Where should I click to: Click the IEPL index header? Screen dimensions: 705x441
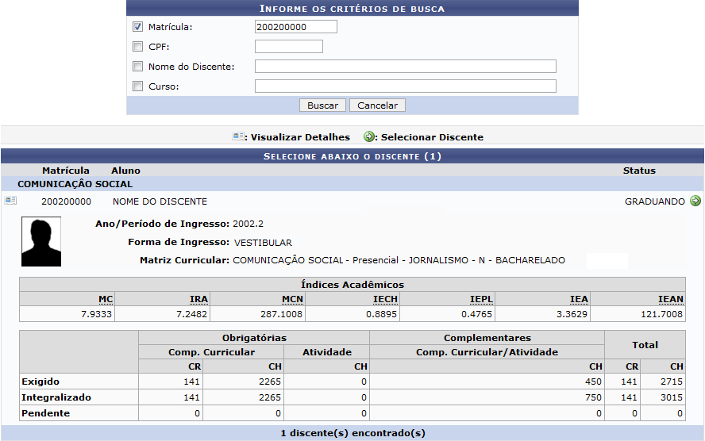pos(482,299)
